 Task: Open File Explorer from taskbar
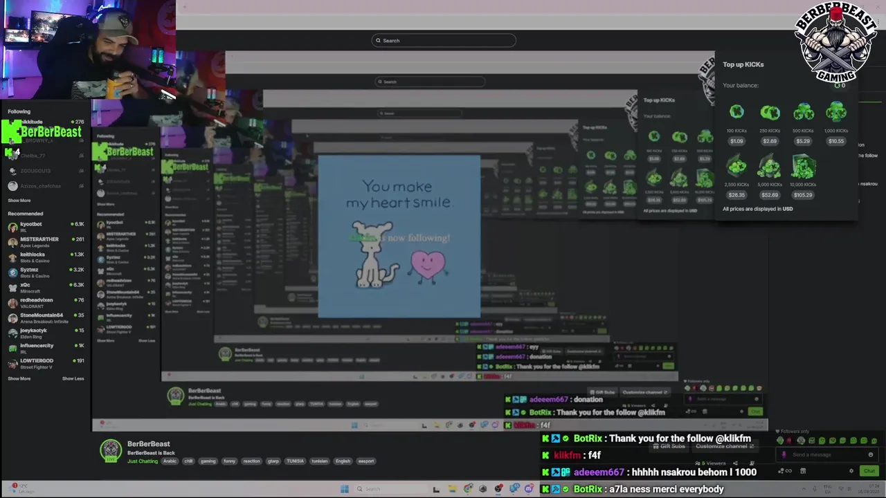click(451, 489)
